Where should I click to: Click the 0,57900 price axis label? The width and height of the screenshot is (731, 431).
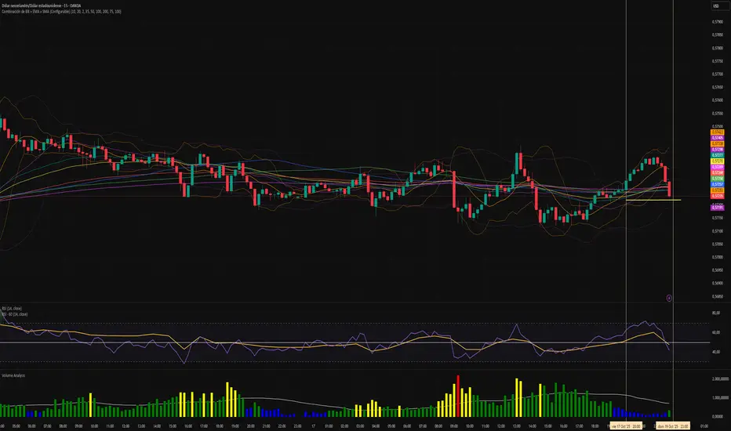pyautogui.click(x=717, y=21)
